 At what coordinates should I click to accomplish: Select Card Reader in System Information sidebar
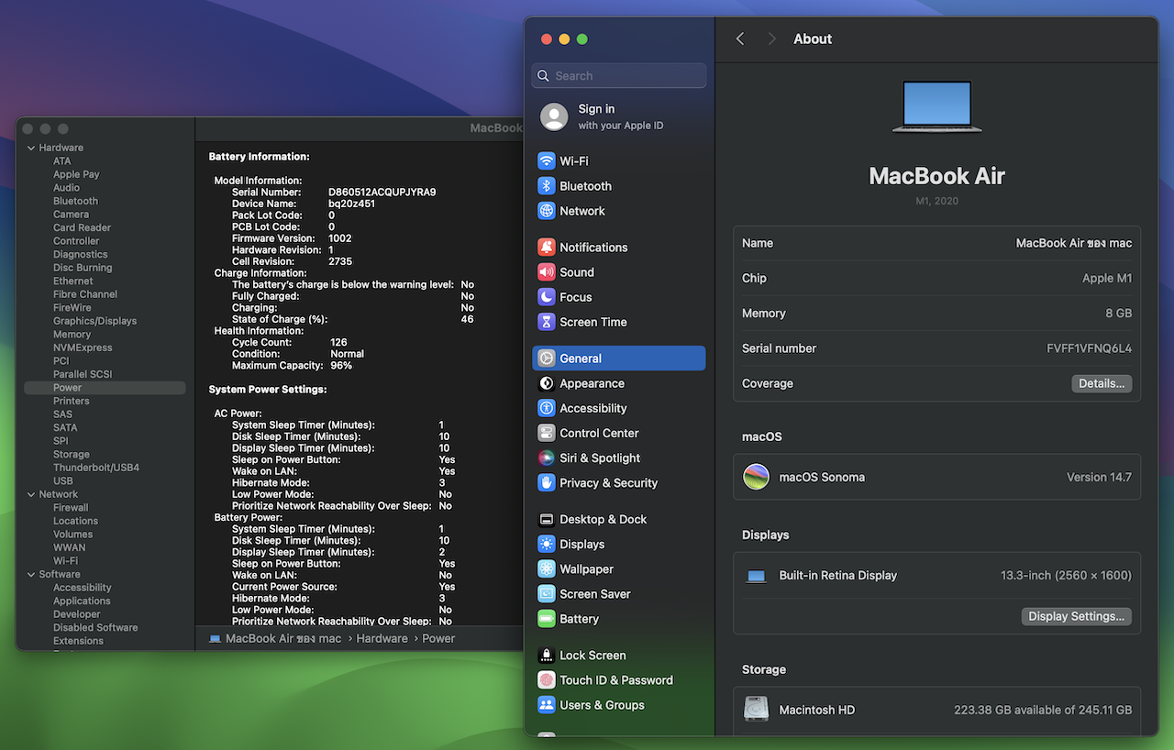[82, 227]
